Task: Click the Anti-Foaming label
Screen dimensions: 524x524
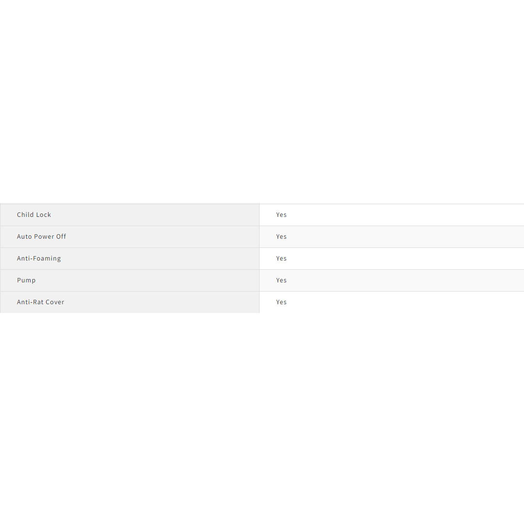Action: coord(39,258)
